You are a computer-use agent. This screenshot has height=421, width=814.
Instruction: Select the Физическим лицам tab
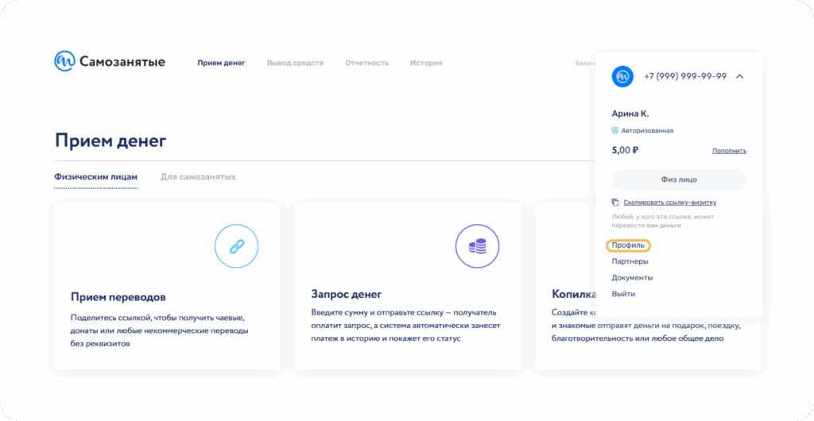(95, 176)
